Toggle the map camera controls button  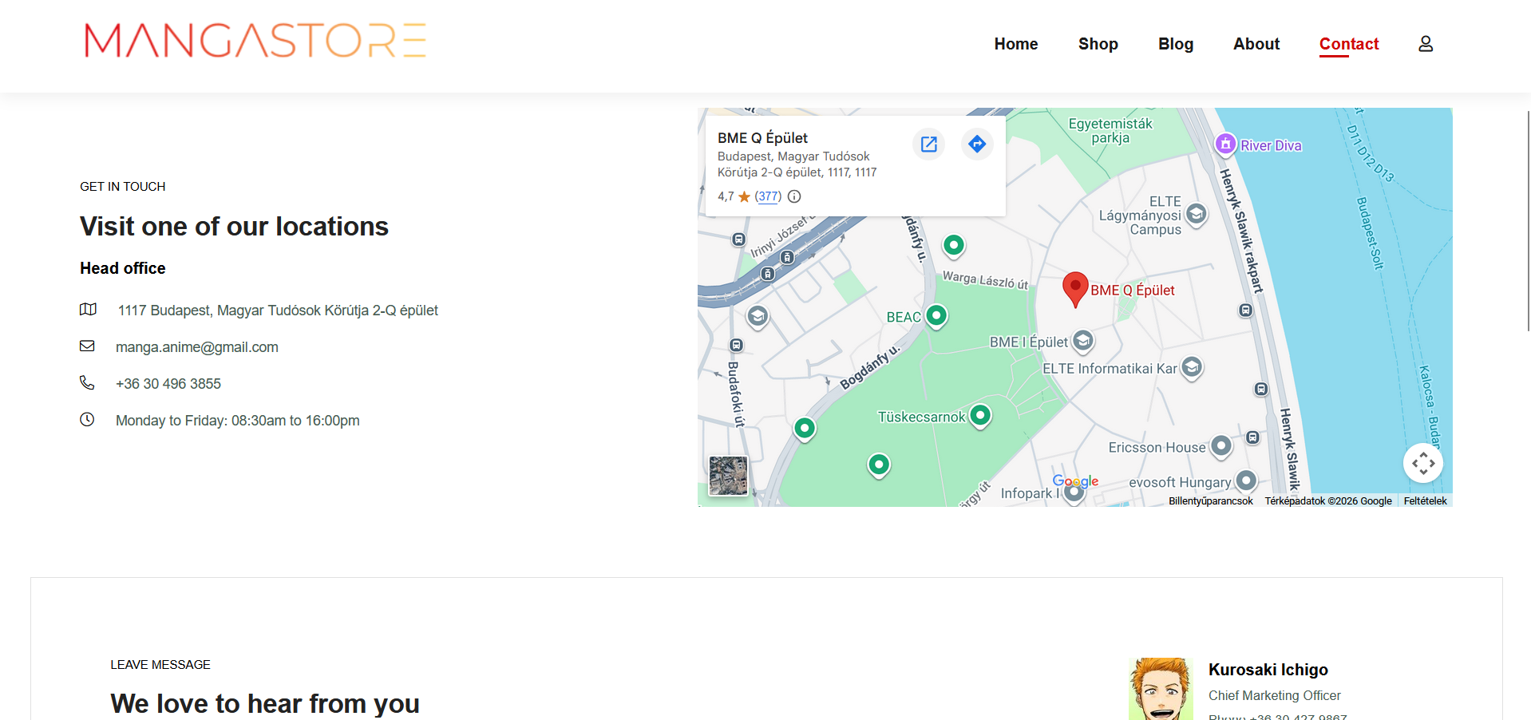coord(1422,463)
